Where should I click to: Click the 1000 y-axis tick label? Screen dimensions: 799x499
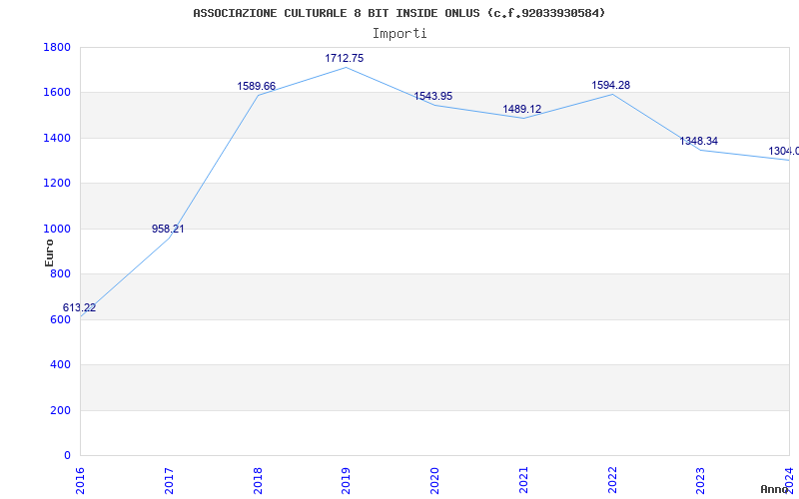click(x=57, y=230)
